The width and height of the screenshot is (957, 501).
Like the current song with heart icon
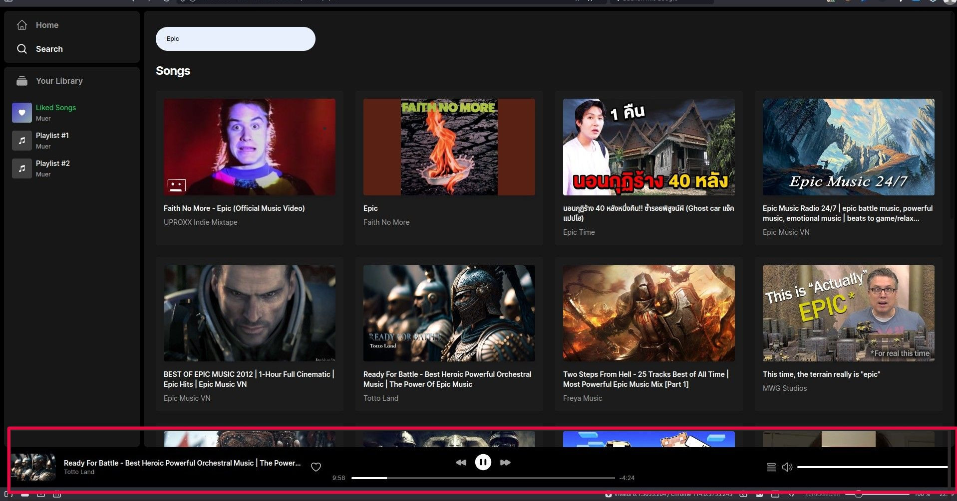point(316,467)
